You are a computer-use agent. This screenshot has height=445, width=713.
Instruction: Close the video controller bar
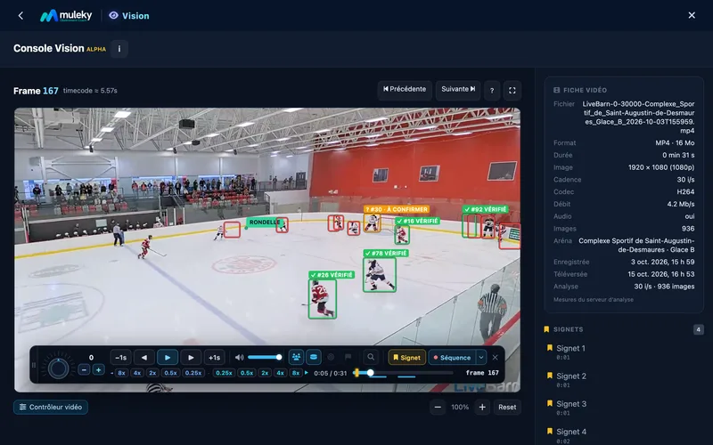click(496, 358)
